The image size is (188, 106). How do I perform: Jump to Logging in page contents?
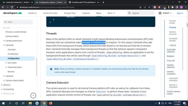172,45
